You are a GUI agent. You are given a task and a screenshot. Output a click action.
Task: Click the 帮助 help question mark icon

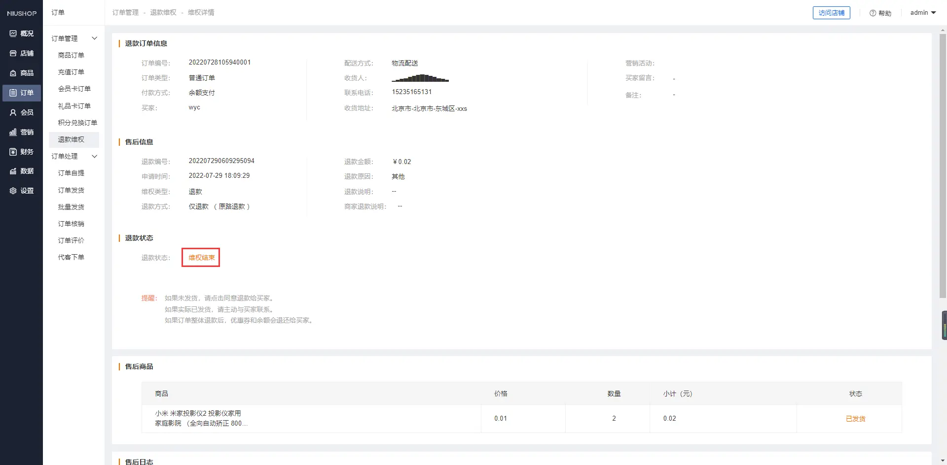pyautogui.click(x=873, y=13)
